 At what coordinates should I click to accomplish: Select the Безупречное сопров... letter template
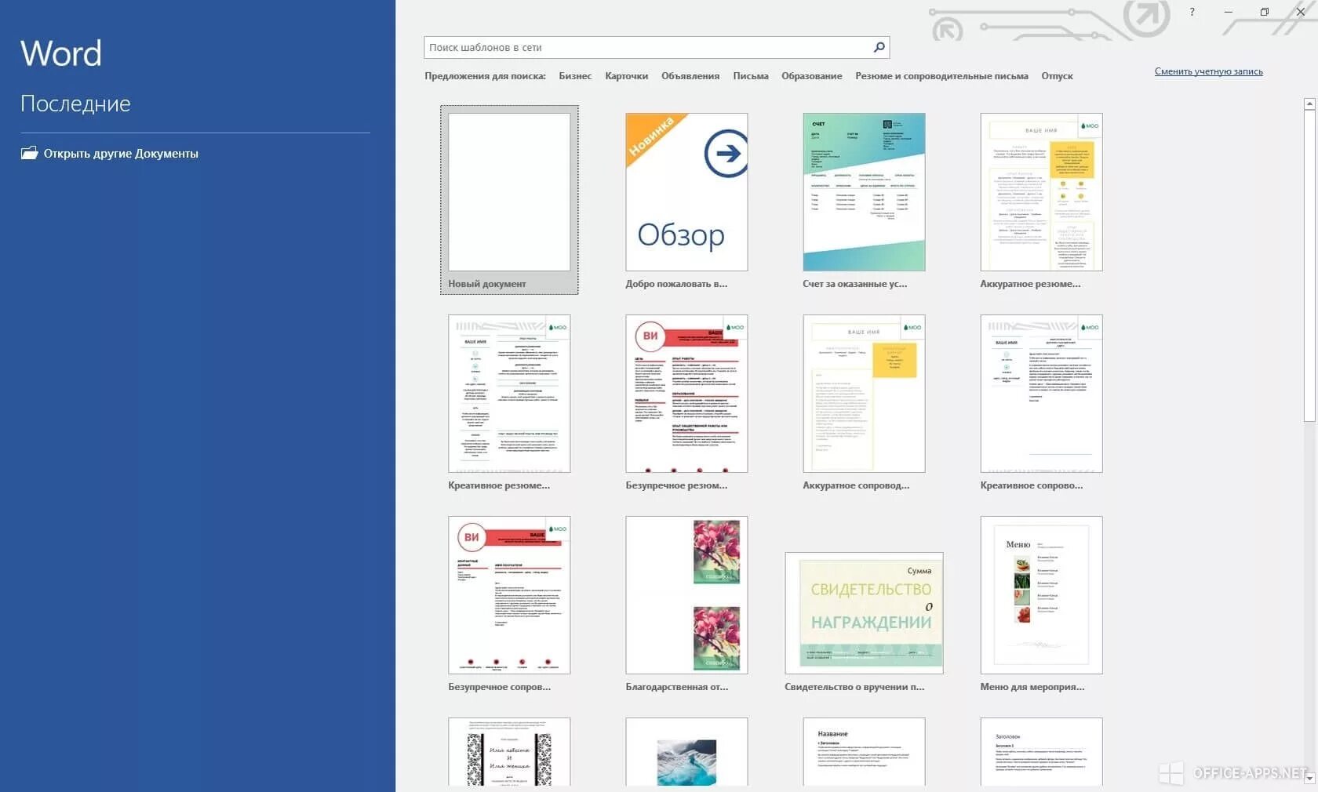coord(509,603)
